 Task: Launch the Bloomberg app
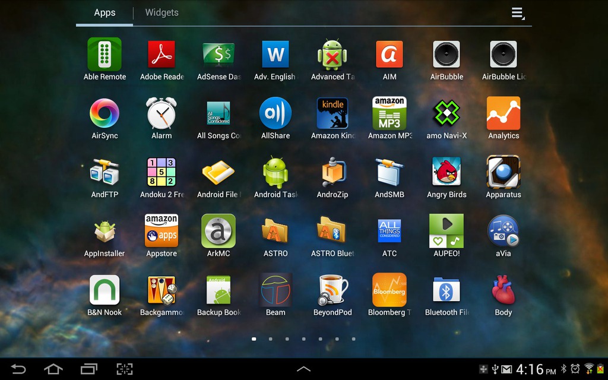[389, 290]
